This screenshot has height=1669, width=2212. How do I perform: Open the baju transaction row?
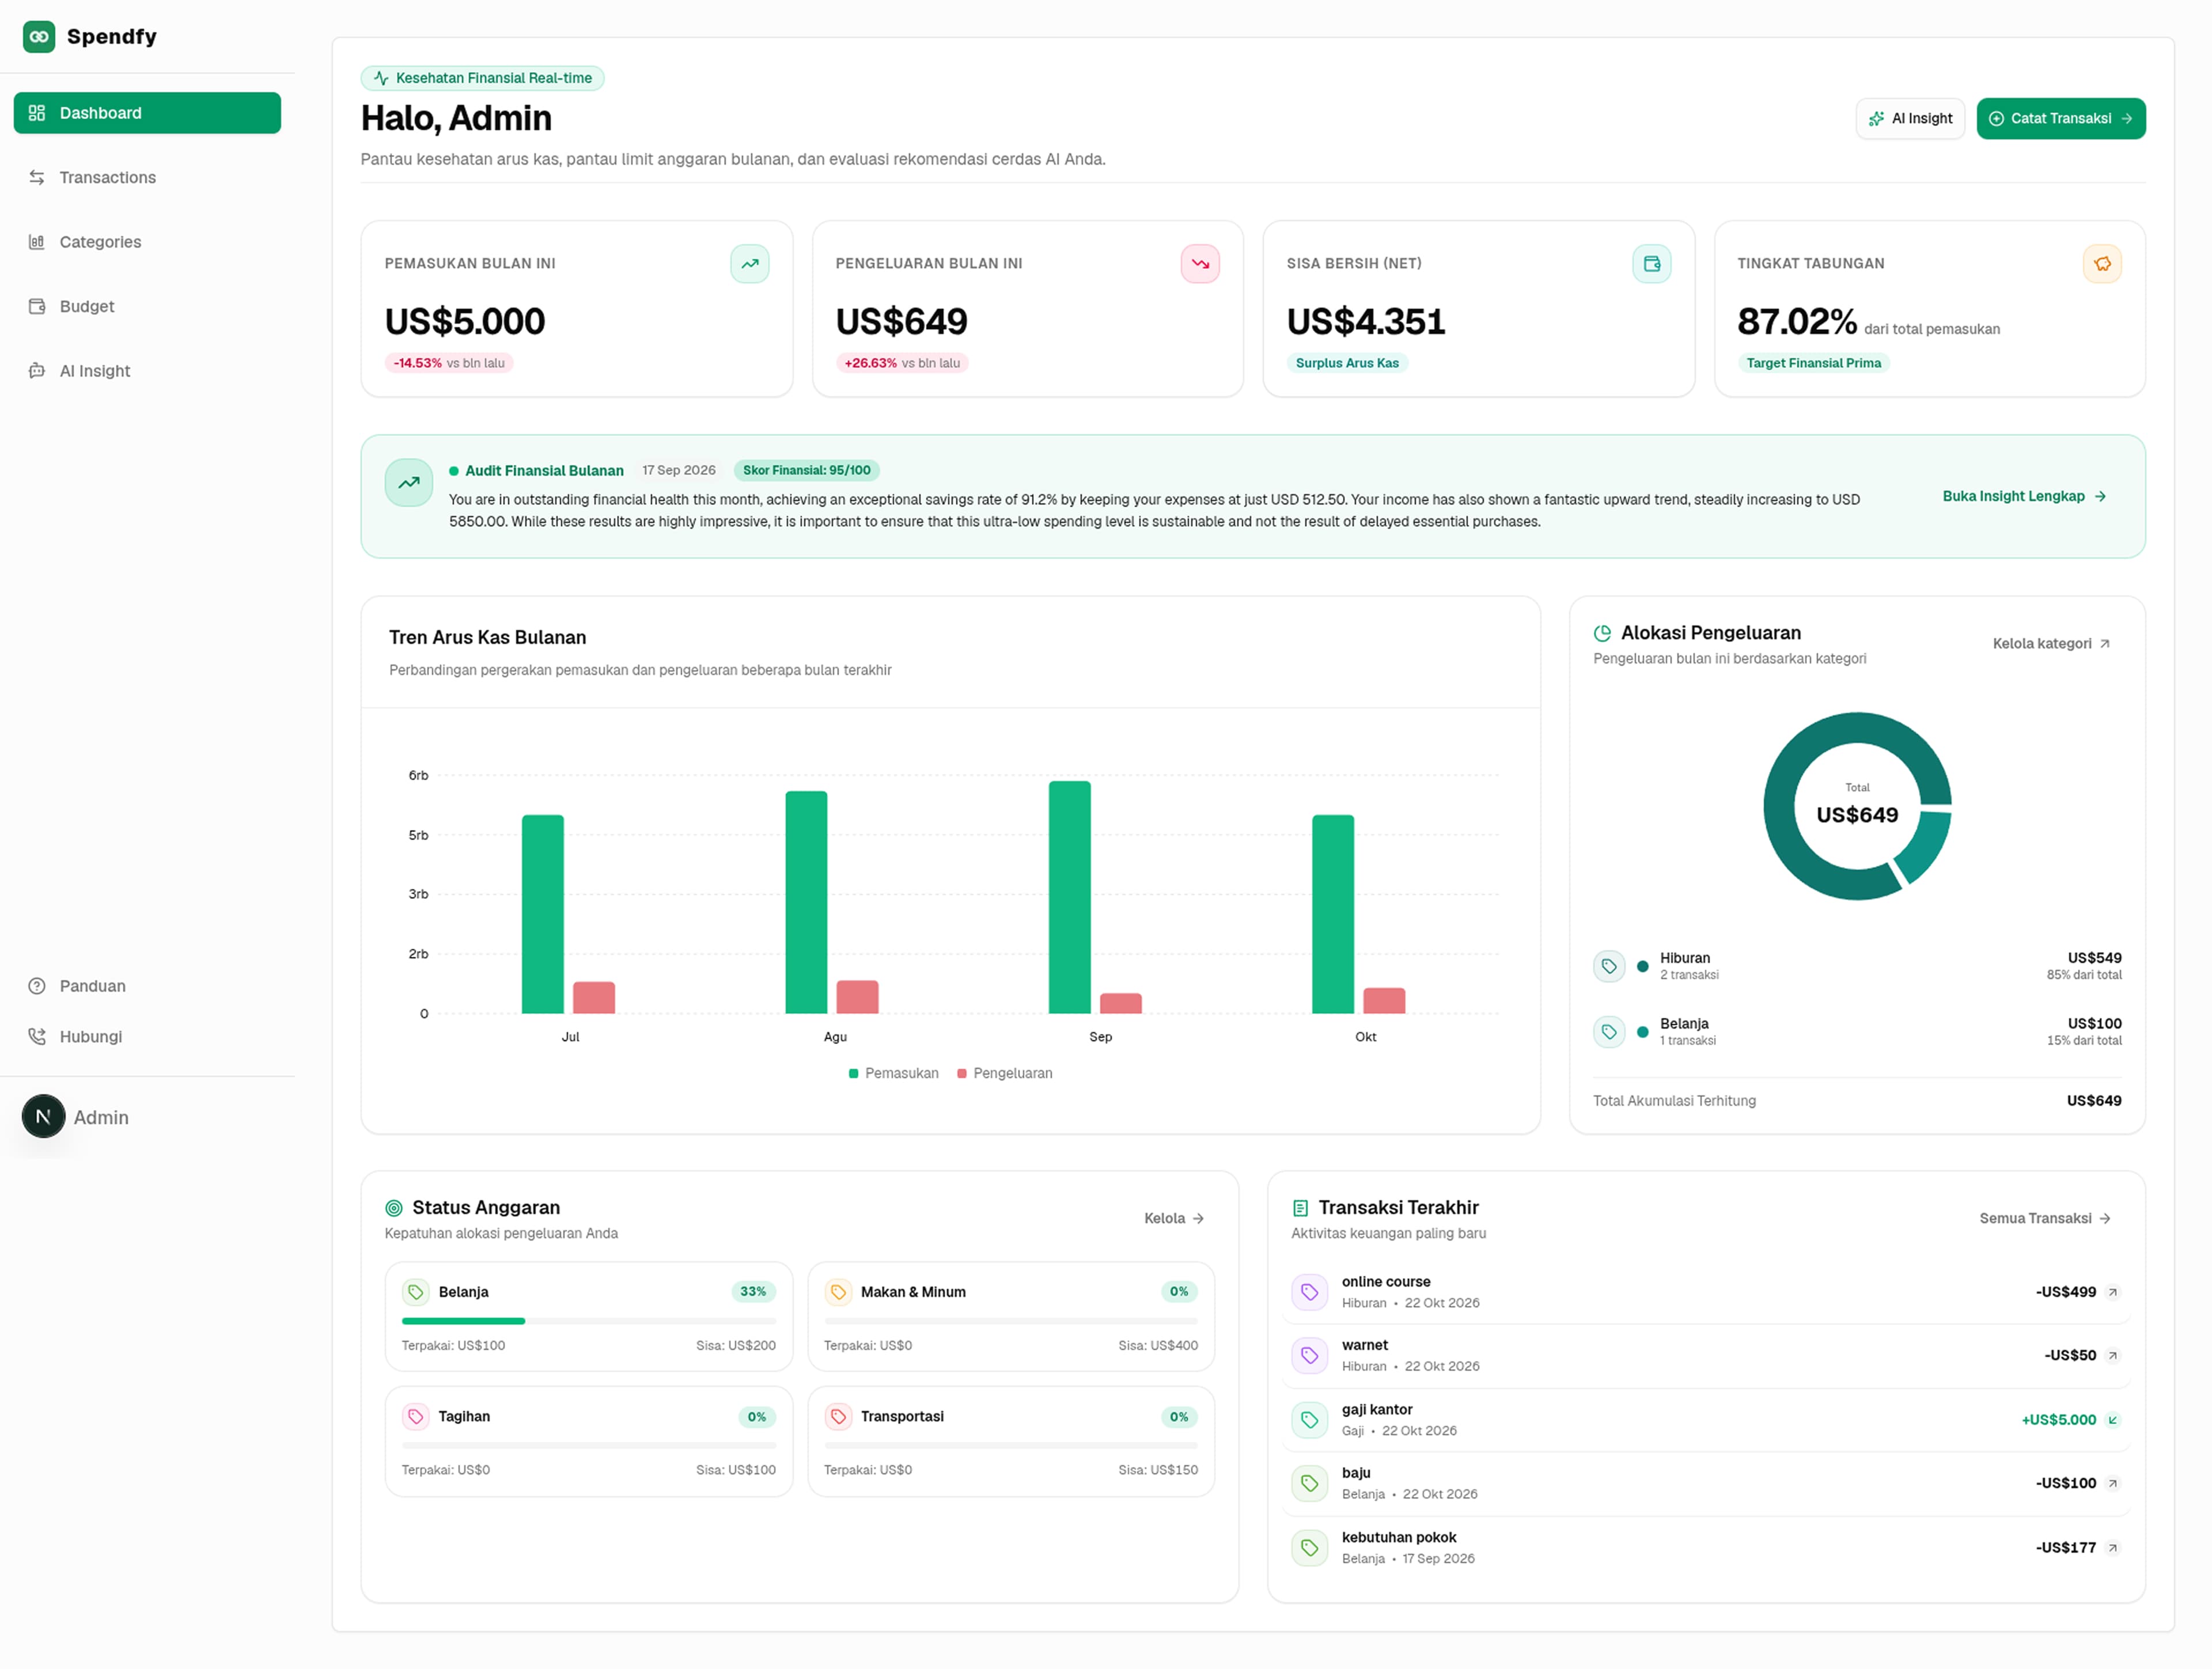[x=1706, y=1483]
